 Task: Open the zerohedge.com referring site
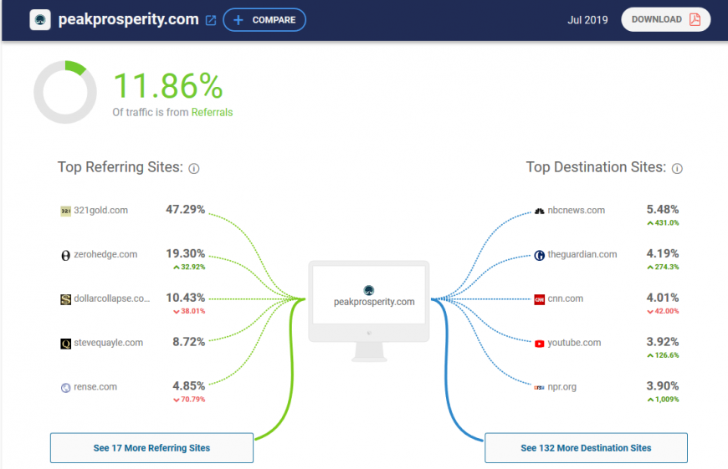point(105,254)
